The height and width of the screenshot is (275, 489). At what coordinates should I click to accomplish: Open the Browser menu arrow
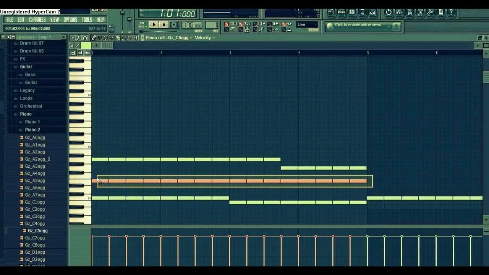[x=3, y=37]
